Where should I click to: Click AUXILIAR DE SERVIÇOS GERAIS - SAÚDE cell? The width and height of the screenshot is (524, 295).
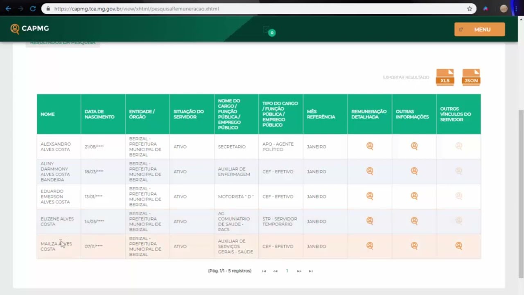[235, 247]
